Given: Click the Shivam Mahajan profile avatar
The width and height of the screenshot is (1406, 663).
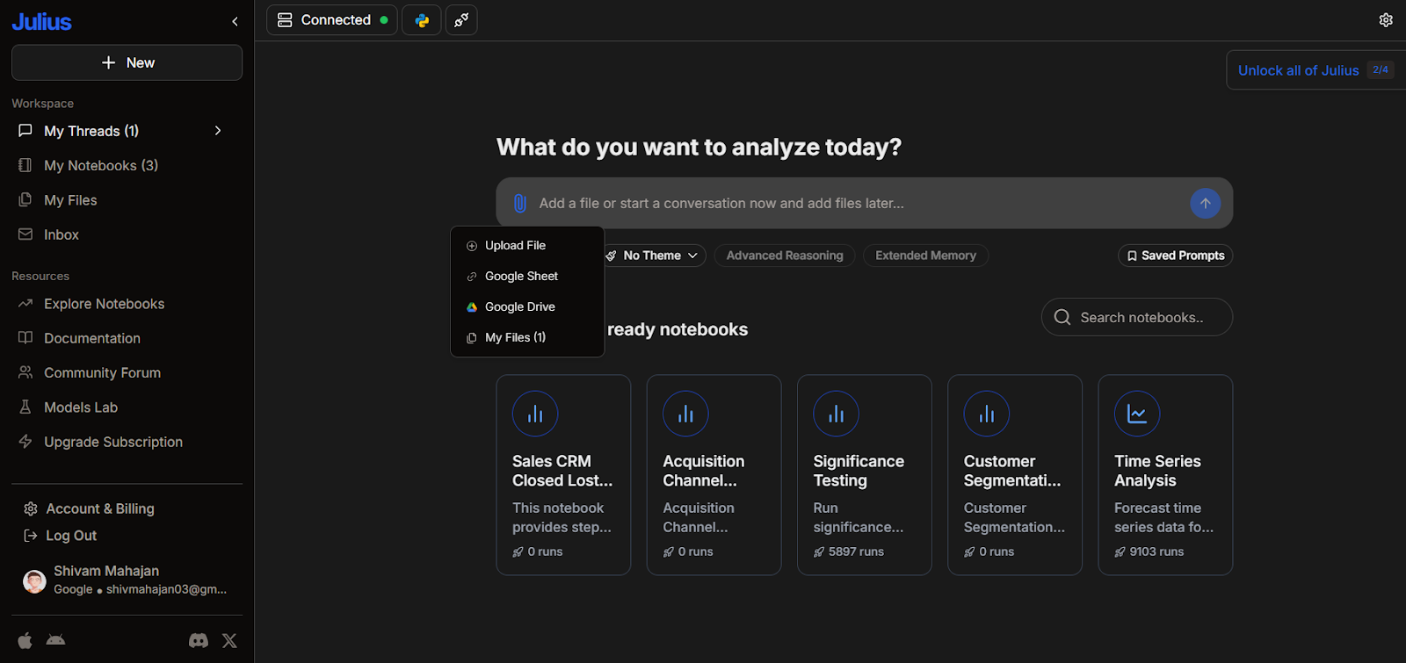Looking at the screenshot, I should [x=34, y=581].
